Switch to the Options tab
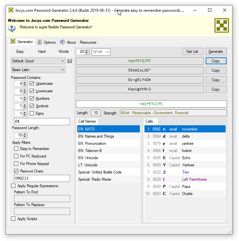The image size is (239, 241). (47, 42)
